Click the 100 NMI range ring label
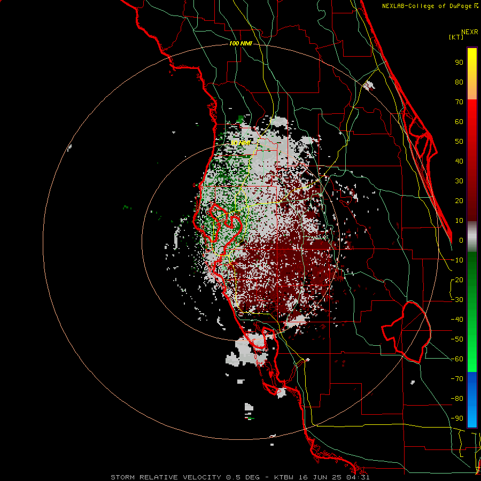 [x=241, y=44]
